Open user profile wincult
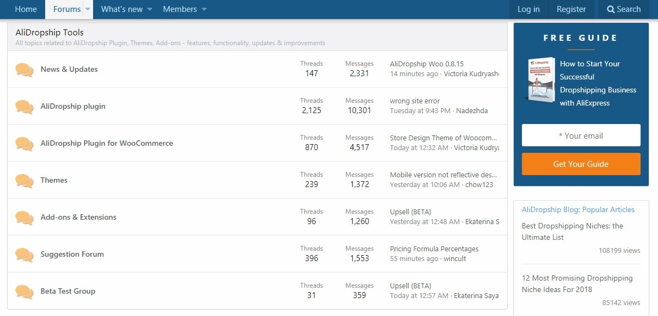658x316 pixels. 455,259
